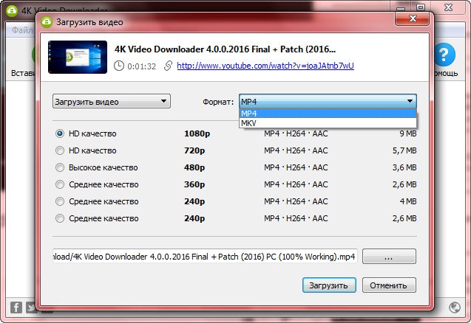The height and width of the screenshot is (323, 471).
Task: Click the 5,7 MB file size text
Action: pyautogui.click(x=404, y=150)
